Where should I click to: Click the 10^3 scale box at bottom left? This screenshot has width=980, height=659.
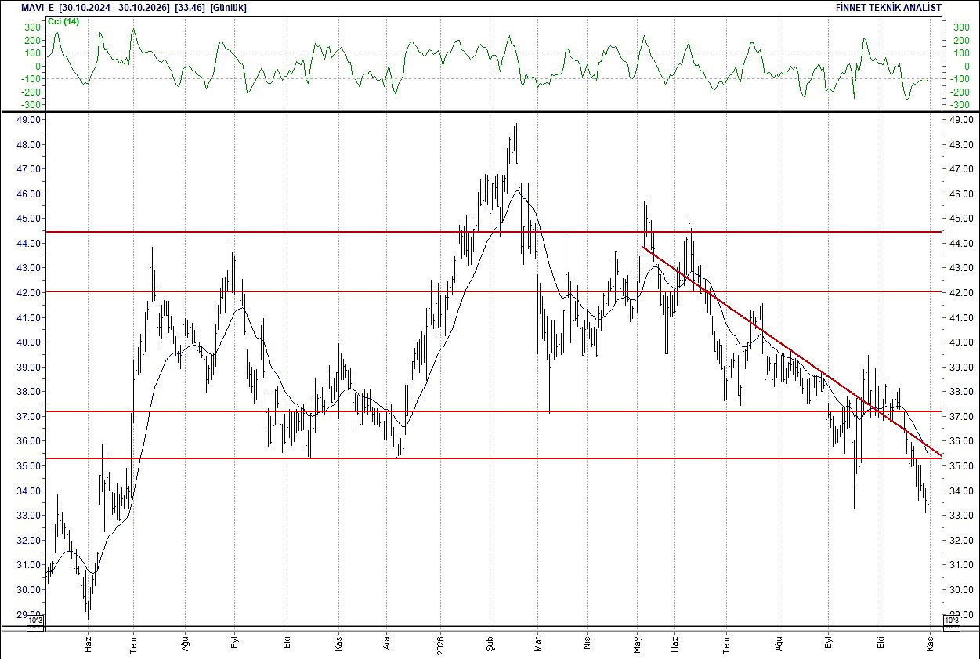tap(36, 622)
